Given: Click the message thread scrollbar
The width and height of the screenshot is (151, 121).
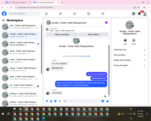Looking at the screenshot, I should (109, 70).
